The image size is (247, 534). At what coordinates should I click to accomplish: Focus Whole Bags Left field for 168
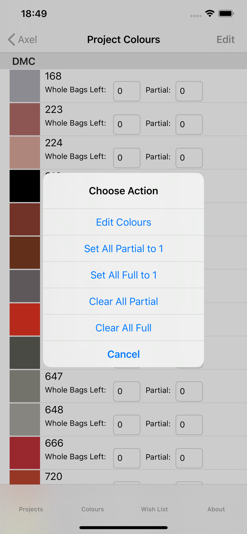[127, 91]
